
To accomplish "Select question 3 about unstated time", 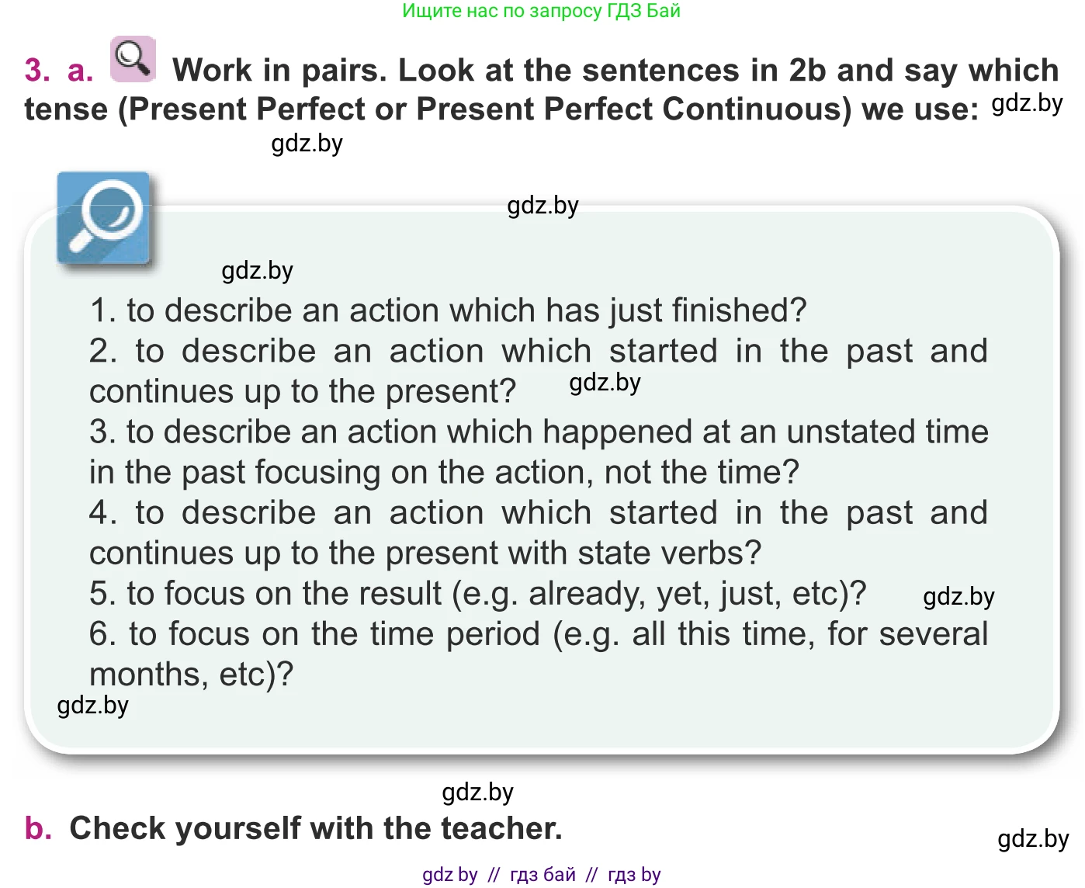I will click(x=539, y=452).
